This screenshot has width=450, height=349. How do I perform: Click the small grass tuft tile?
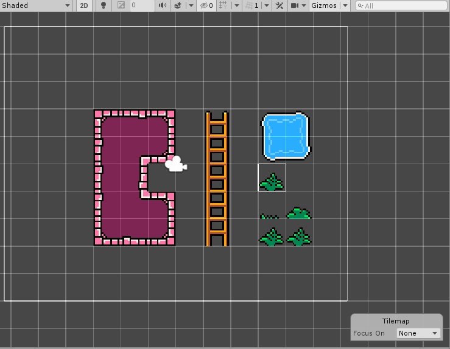[x=269, y=216]
